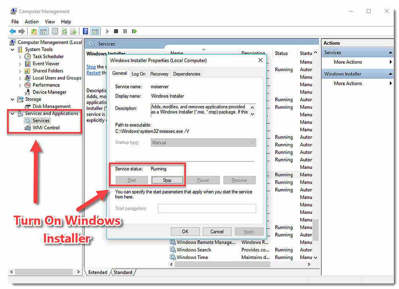399x289 pixels.
Task: Click the Restart service link
Action: tap(93, 73)
